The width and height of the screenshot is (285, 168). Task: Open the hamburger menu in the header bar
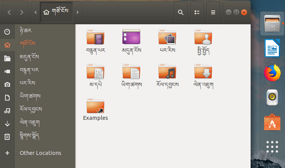tap(213, 12)
